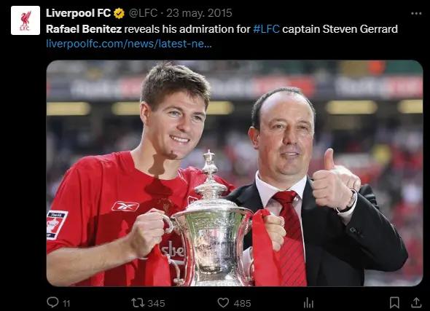This screenshot has height=311, width=430.
Task: Open the @LFC handle link
Action: pos(143,13)
